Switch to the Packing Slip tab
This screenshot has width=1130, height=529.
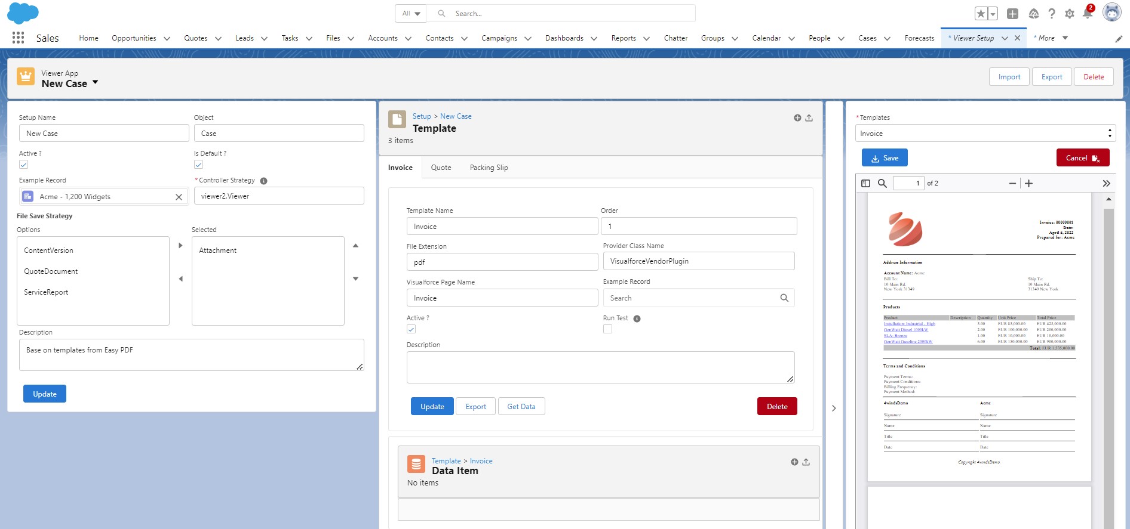click(489, 168)
